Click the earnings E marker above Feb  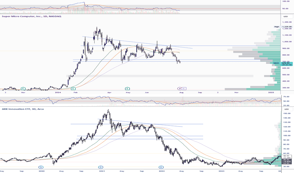73,88
